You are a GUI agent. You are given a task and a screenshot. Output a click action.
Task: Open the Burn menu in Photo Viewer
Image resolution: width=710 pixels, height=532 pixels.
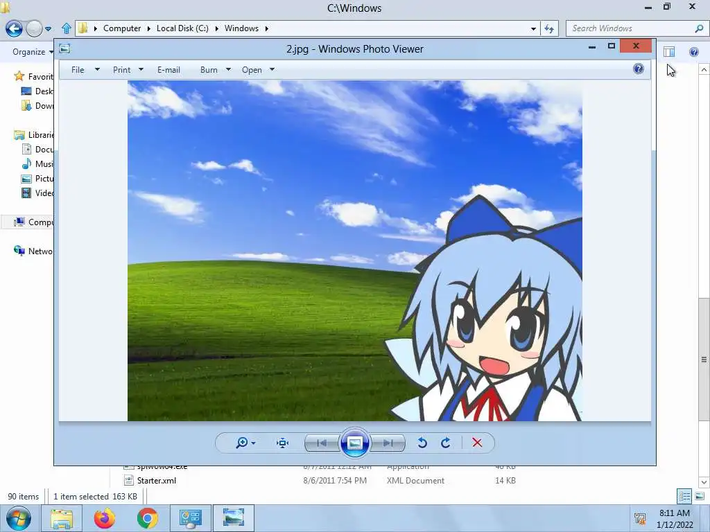pyautogui.click(x=209, y=70)
